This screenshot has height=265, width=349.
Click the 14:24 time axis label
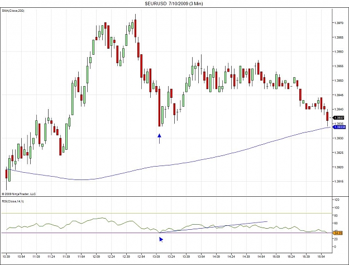point(231,257)
